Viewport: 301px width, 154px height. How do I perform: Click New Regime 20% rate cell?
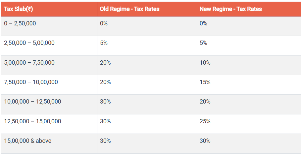[205, 102]
